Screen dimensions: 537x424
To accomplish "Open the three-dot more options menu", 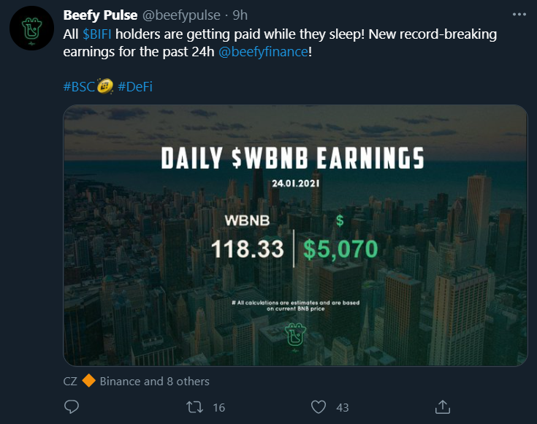I will pyautogui.click(x=518, y=15).
